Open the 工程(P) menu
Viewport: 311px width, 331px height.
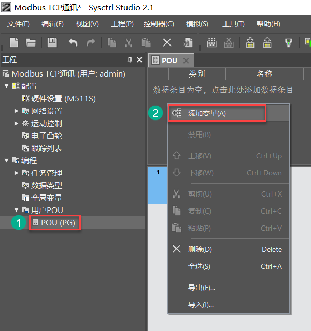tap(122, 24)
